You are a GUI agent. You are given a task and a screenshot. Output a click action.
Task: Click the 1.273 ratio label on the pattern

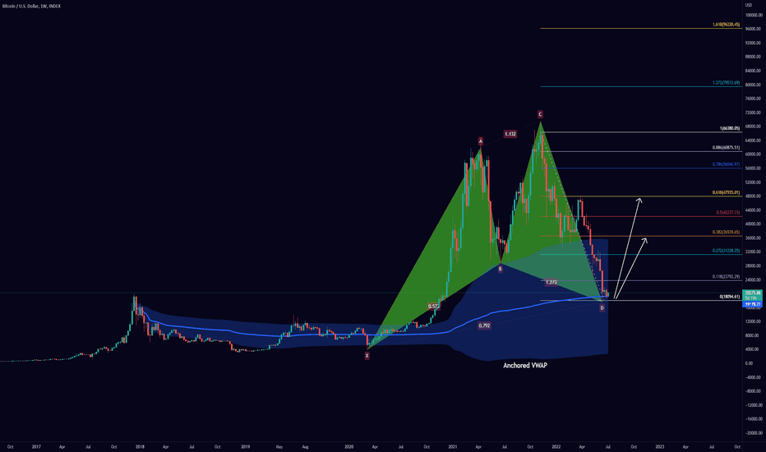click(551, 283)
